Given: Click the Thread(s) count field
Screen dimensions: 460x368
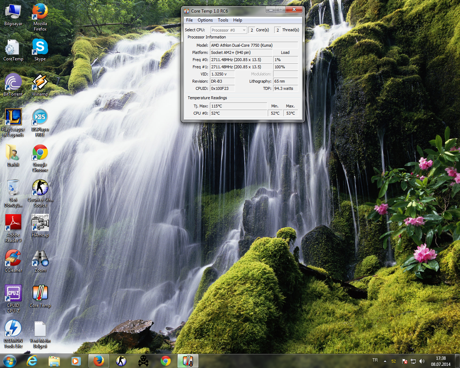Looking at the screenshot, I should pos(277,30).
